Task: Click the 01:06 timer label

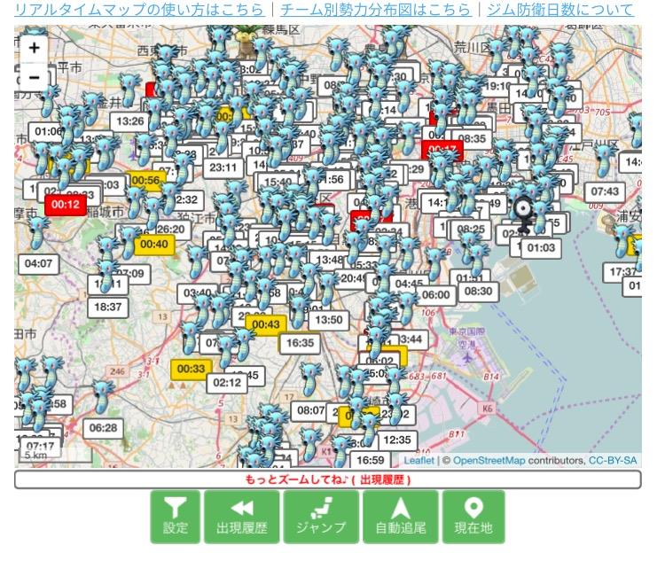Action: [x=48, y=132]
